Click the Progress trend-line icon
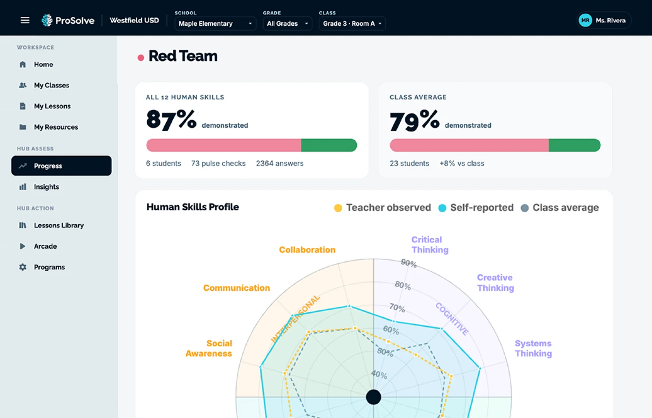Viewport: 652px width, 418px height. (23, 166)
